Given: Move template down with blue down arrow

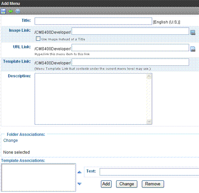Looking at the screenshot, I should 80,184.
